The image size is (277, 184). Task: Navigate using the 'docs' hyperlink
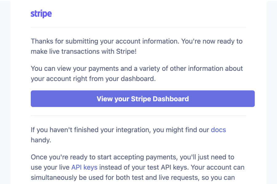pos(218,130)
